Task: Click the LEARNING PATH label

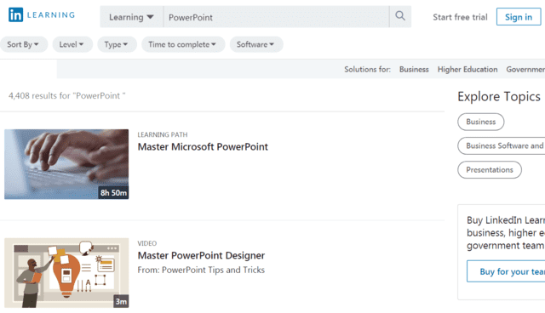Action: [x=163, y=134]
